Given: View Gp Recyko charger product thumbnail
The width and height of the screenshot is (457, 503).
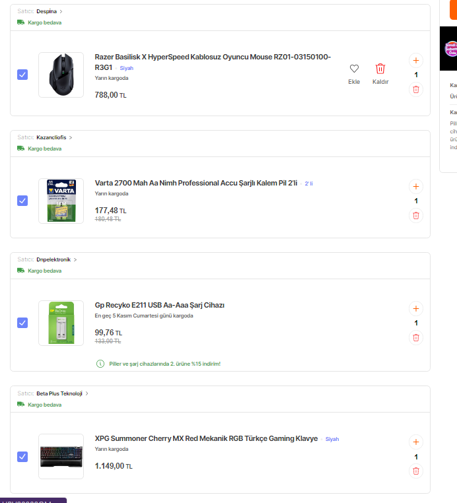Looking at the screenshot, I should (61, 323).
